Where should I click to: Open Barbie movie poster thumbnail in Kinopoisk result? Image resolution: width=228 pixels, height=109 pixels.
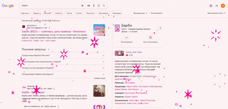[99, 30]
